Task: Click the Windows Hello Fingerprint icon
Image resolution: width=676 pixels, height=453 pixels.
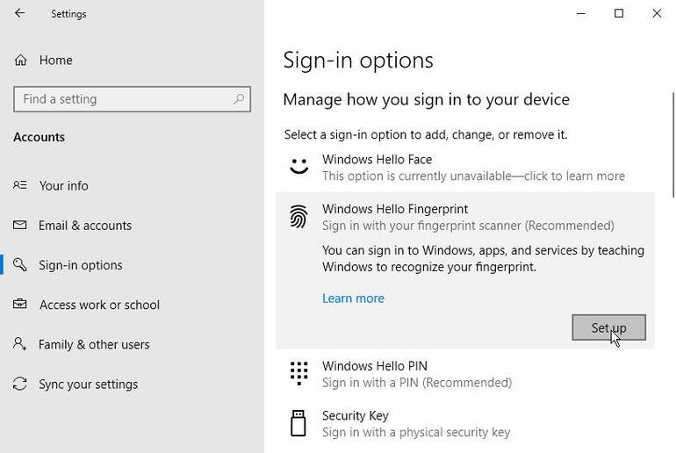Action: click(x=299, y=217)
